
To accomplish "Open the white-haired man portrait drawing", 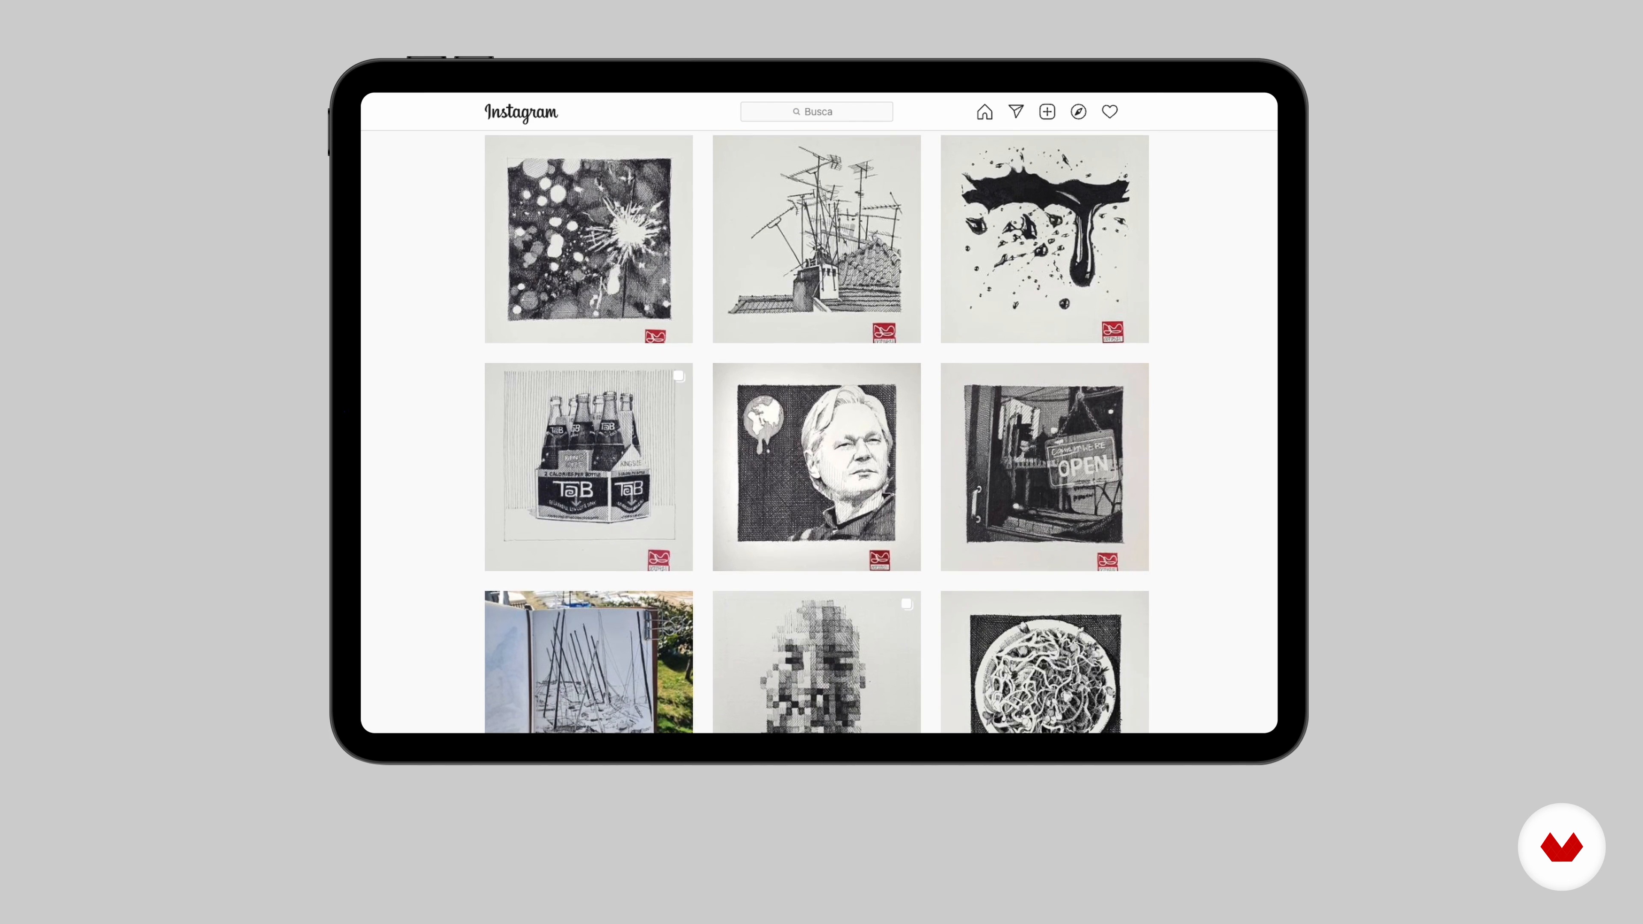I will 816,467.
